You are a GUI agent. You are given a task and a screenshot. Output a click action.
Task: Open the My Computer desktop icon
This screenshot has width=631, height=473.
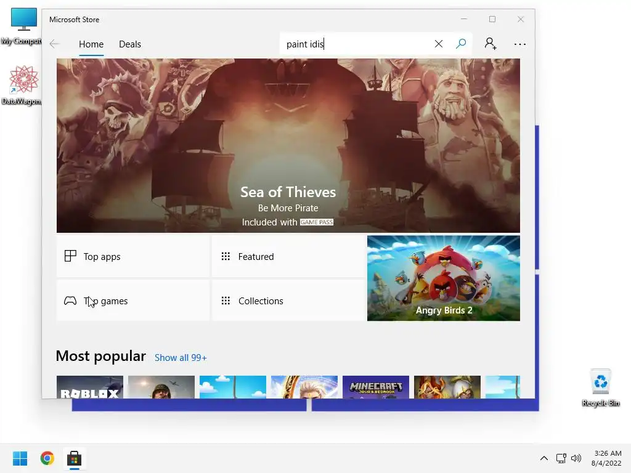click(23, 26)
